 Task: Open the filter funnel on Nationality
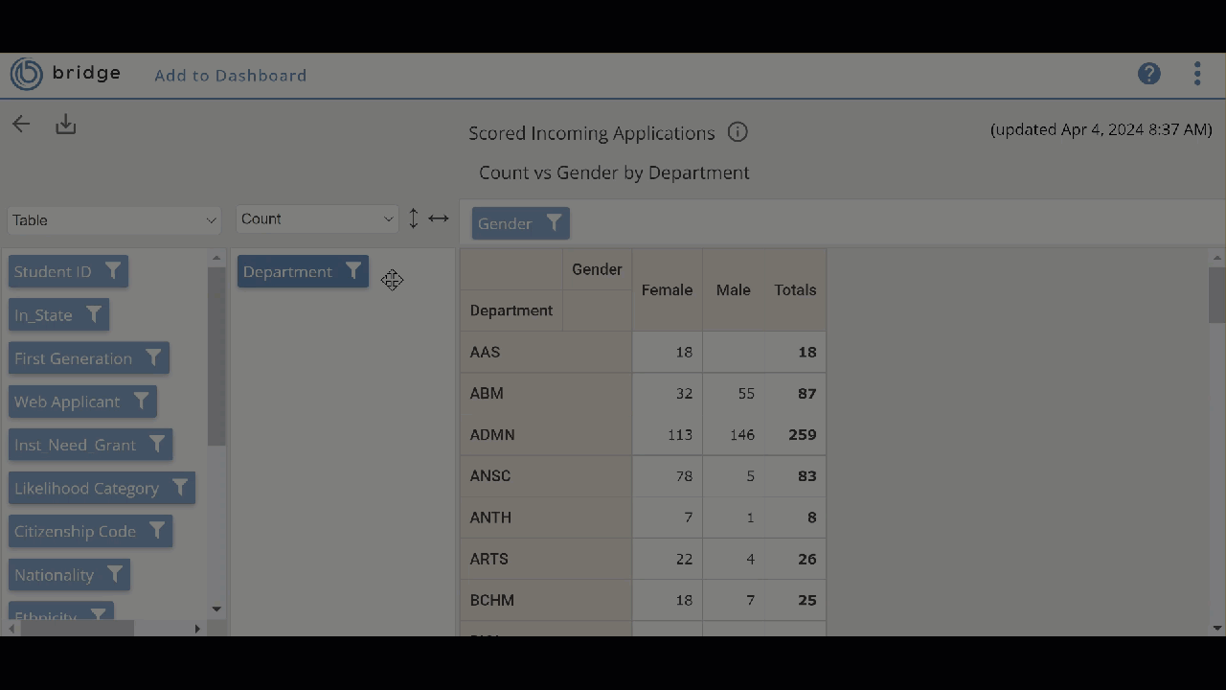(x=115, y=574)
